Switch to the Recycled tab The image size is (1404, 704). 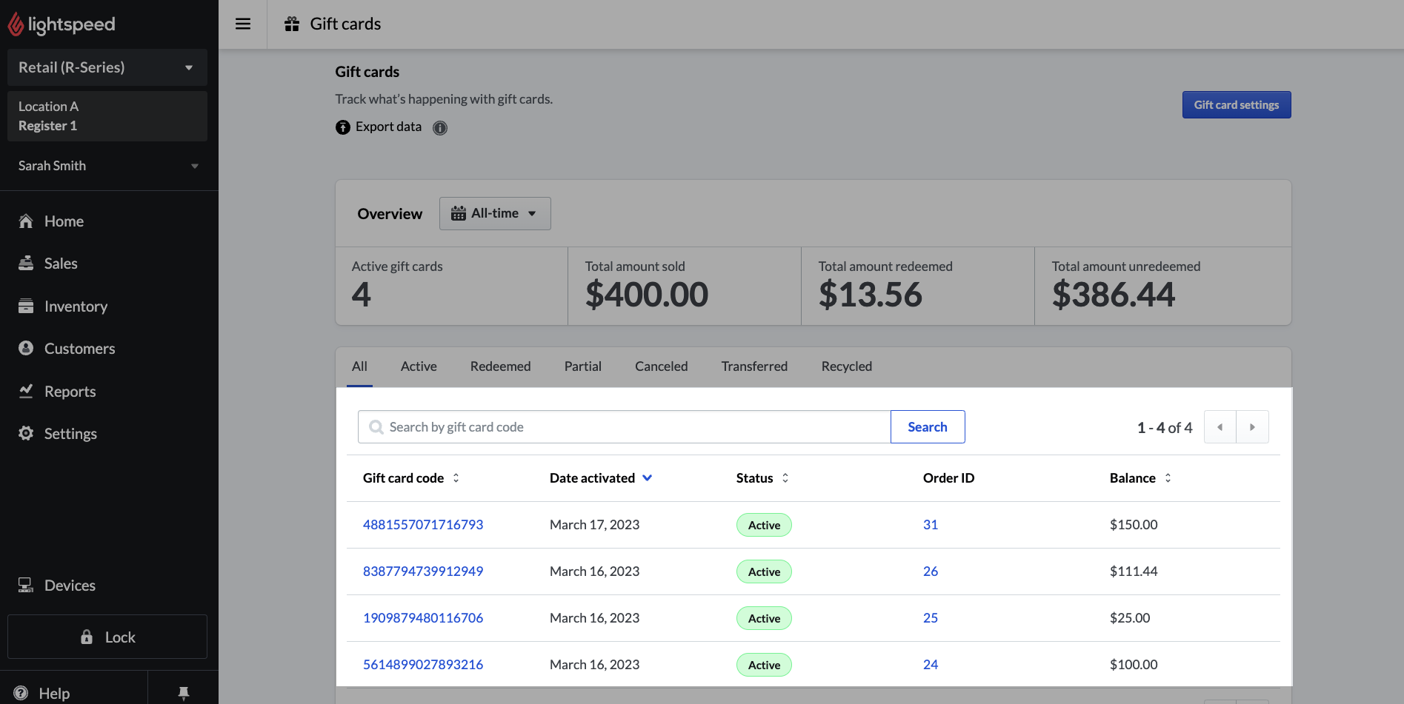pyautogui.click(x=847, y=366)
